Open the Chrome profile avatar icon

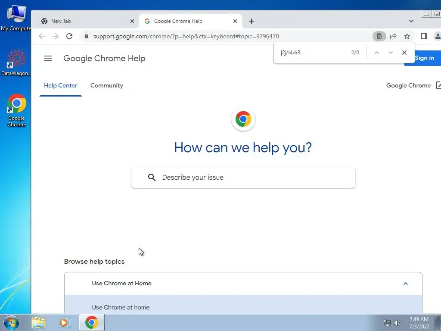tap(438, 36)
